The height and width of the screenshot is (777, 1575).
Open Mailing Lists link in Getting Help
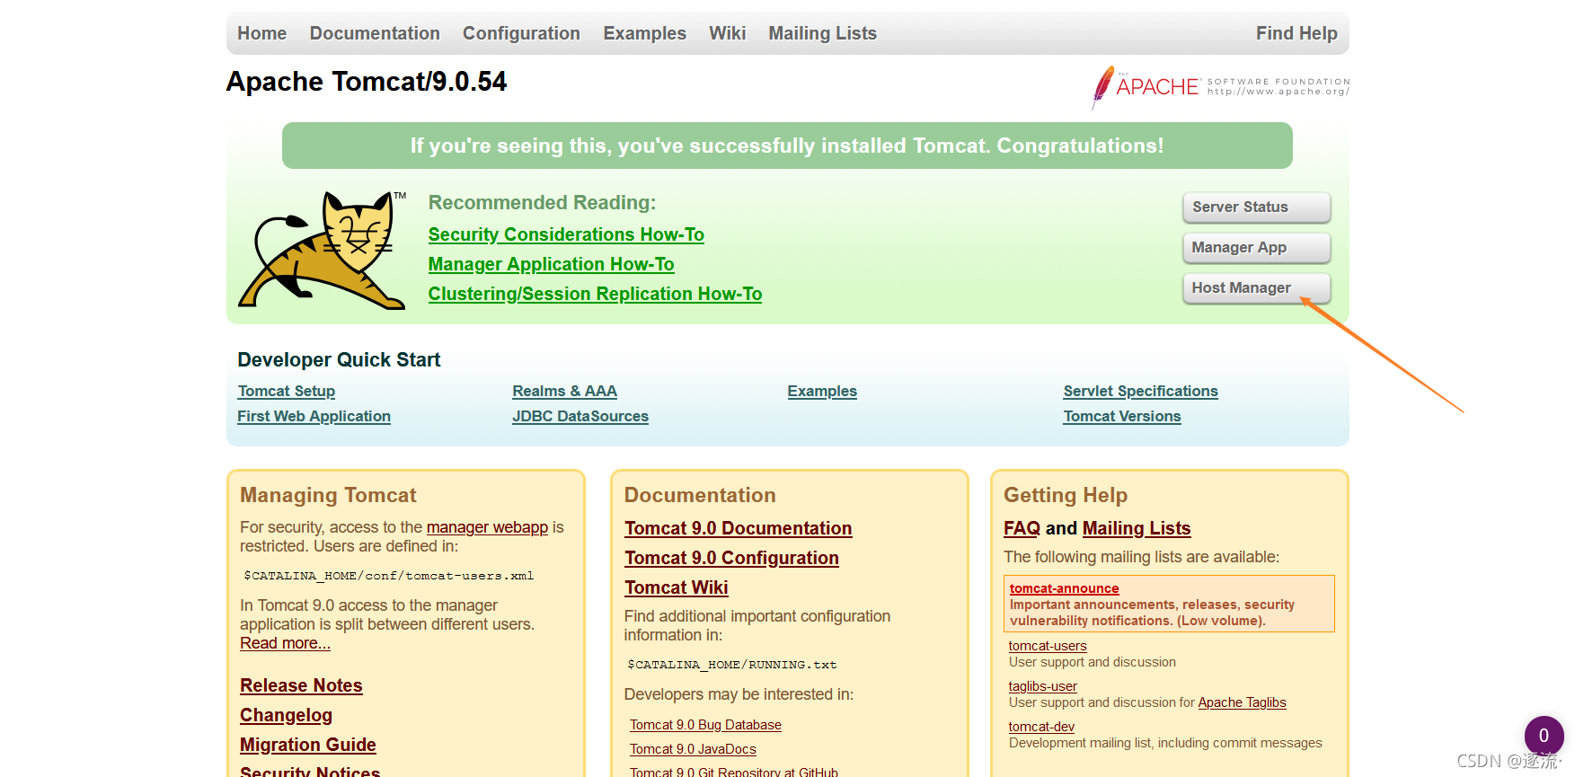point(1137,528)
